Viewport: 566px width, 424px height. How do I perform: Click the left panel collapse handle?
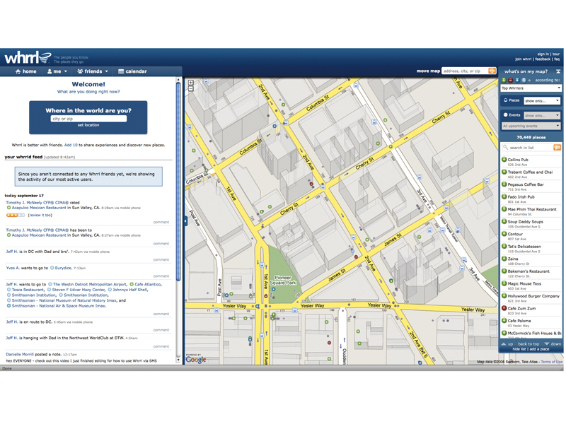(x=185, y=220)
